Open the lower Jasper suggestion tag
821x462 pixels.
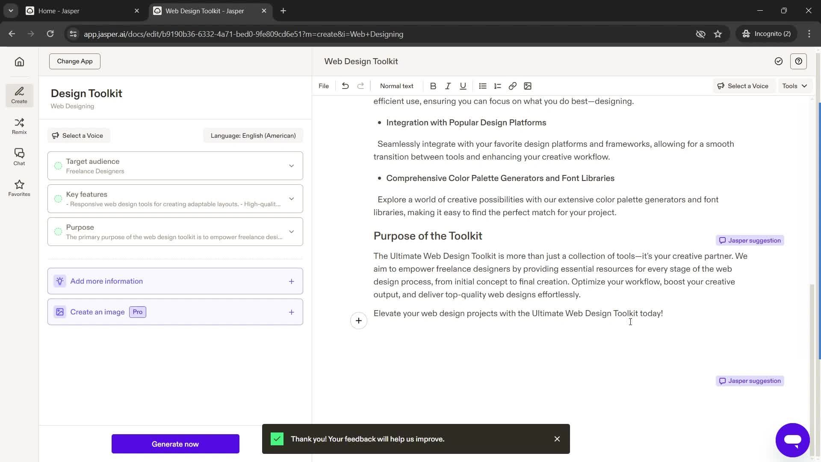[750, 381]
